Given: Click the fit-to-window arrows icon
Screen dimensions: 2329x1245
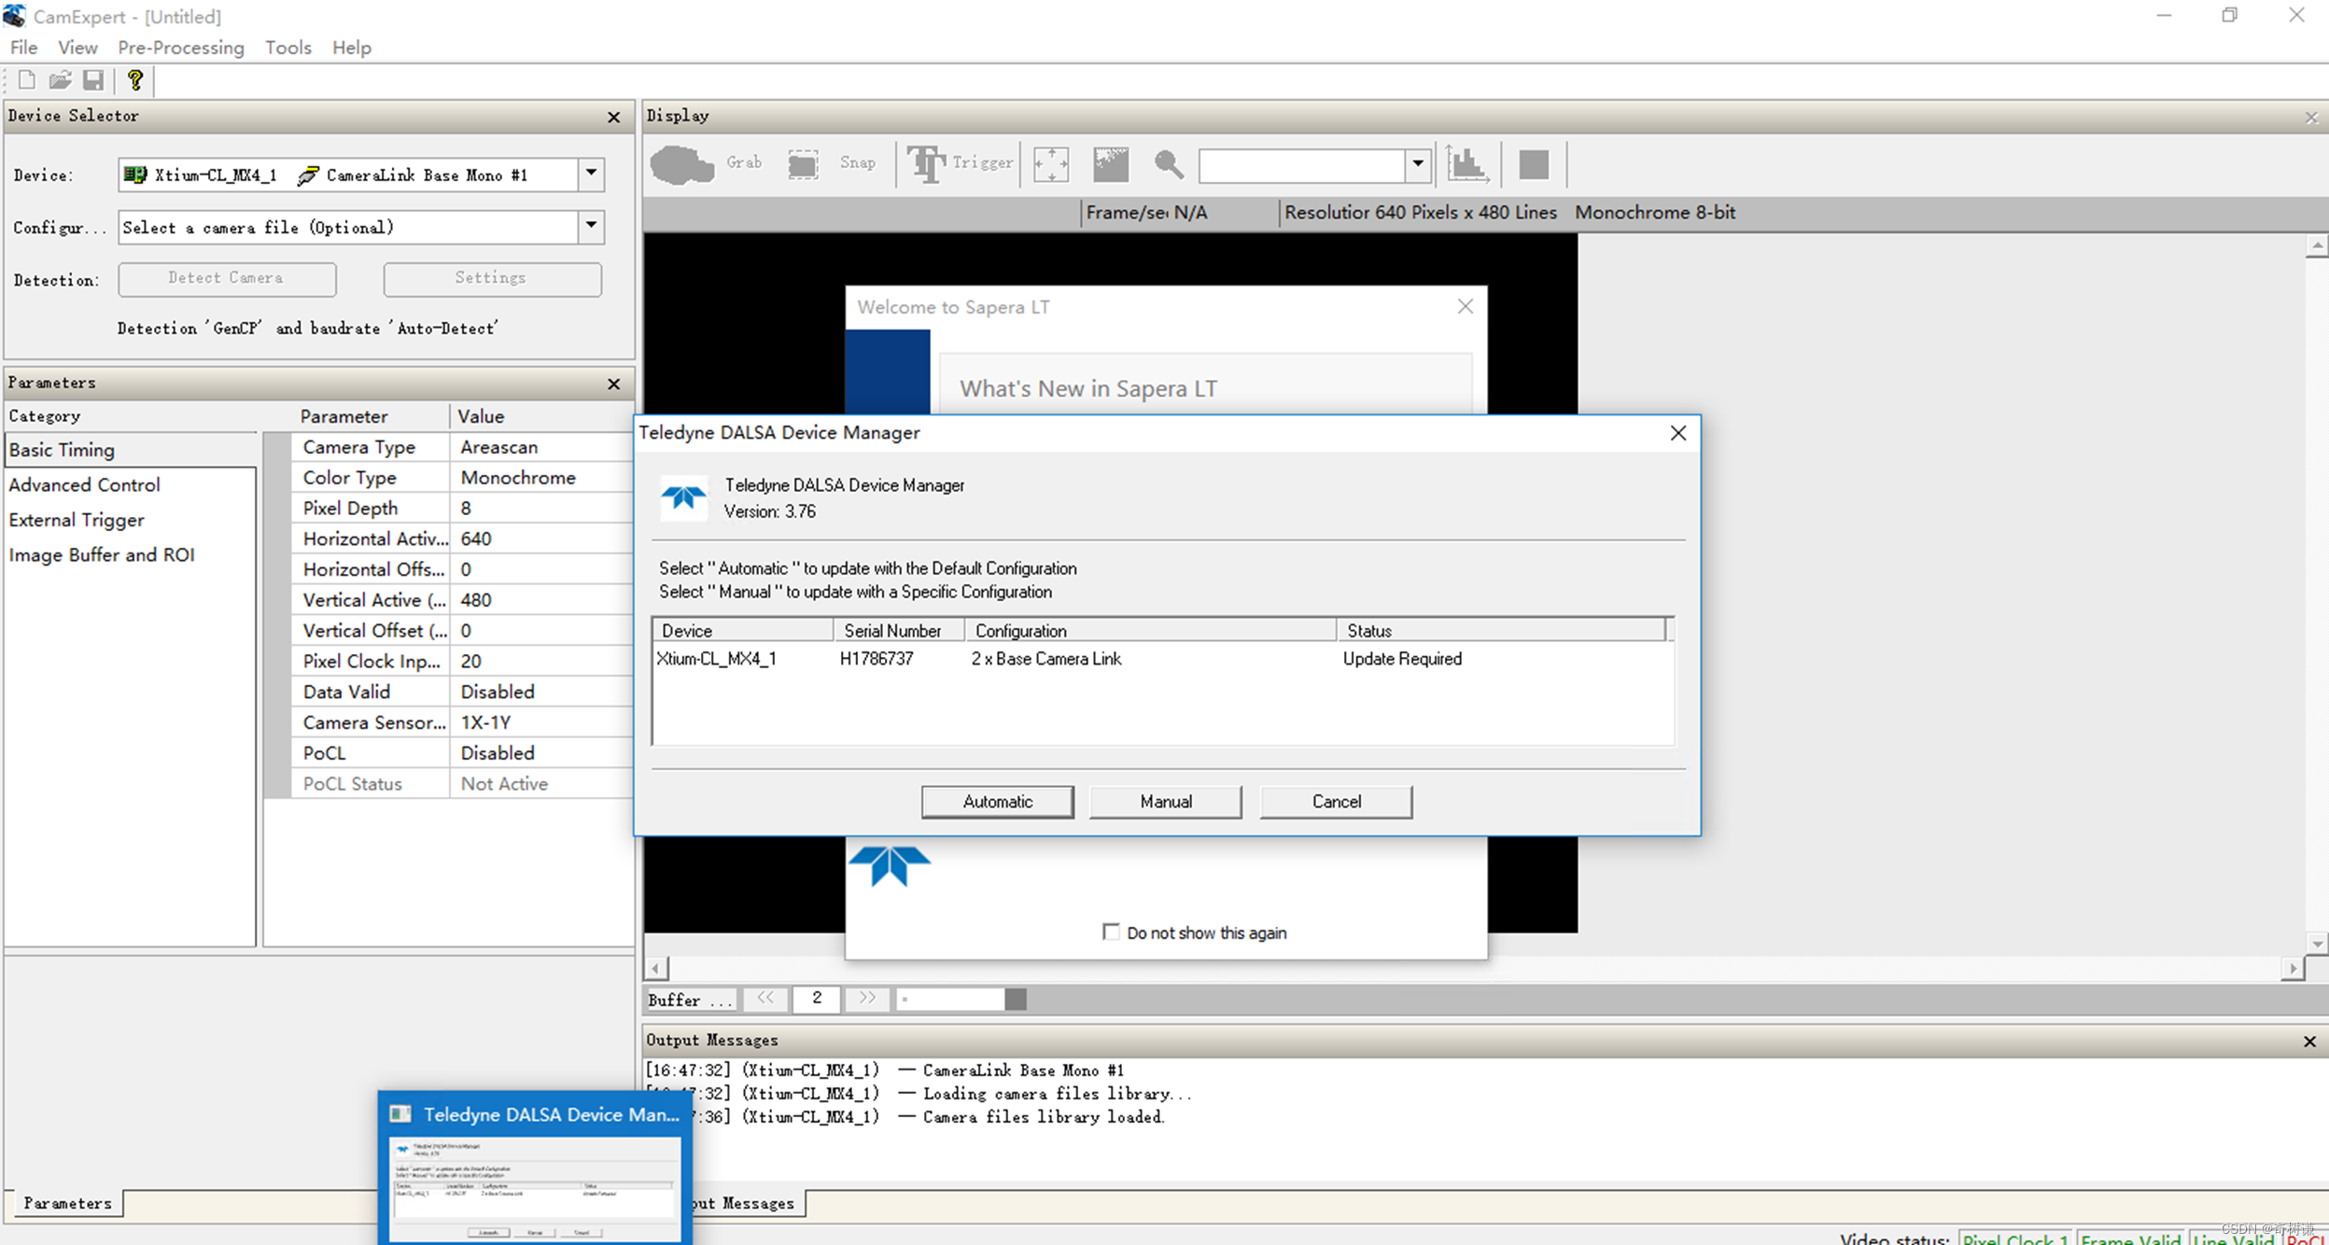Looking at the screenshot, I should pos(1051,164).
